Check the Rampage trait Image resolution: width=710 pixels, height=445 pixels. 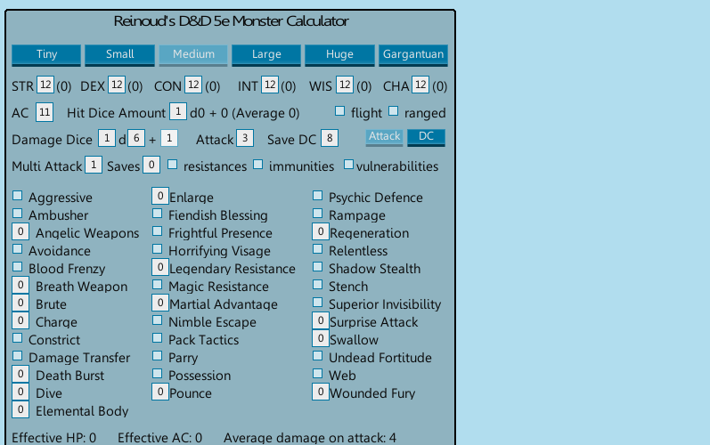coord(317,213)
